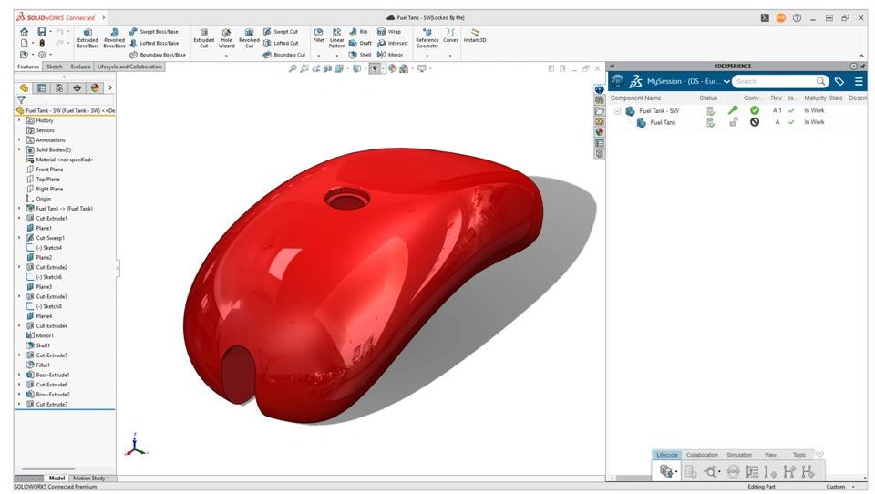Click Boundary Boss/Base

158,55
